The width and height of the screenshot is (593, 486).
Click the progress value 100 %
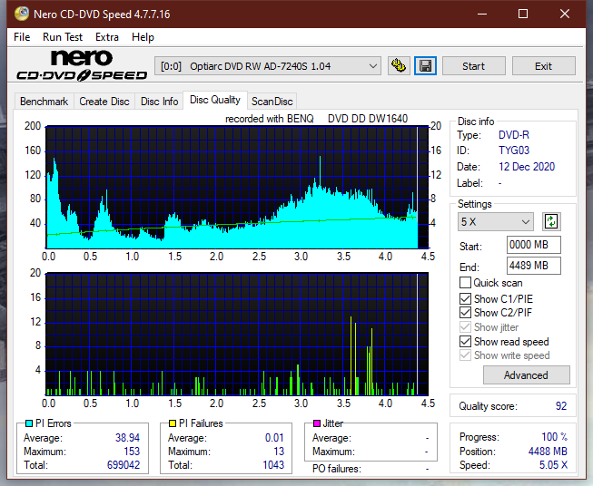[x=555, y=437]
